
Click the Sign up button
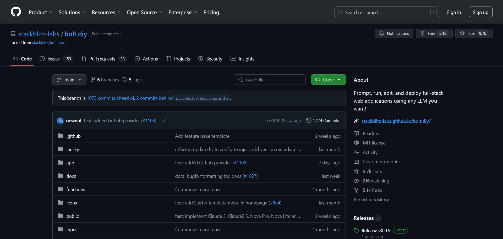pos(480,12)
